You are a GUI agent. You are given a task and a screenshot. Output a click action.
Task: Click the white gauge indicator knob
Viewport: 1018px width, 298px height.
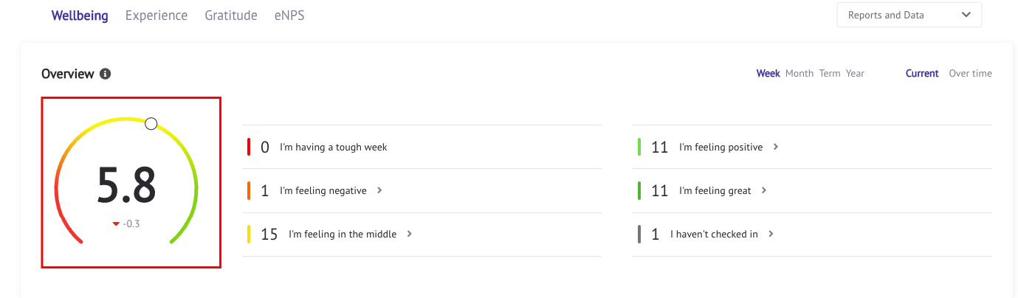pyautogui.click(x=151, y=124)
